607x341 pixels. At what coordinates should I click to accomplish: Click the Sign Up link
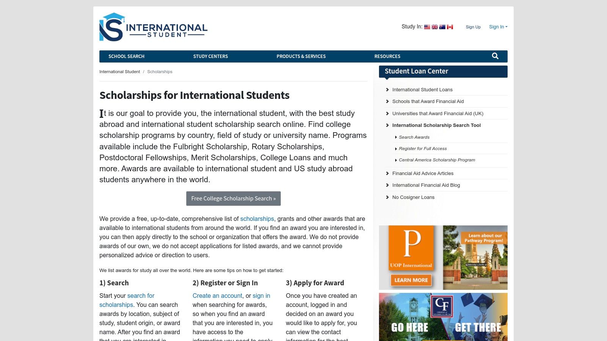point(473,27)
